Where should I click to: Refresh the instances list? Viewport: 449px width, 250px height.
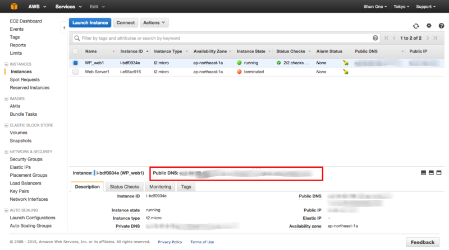416,26
